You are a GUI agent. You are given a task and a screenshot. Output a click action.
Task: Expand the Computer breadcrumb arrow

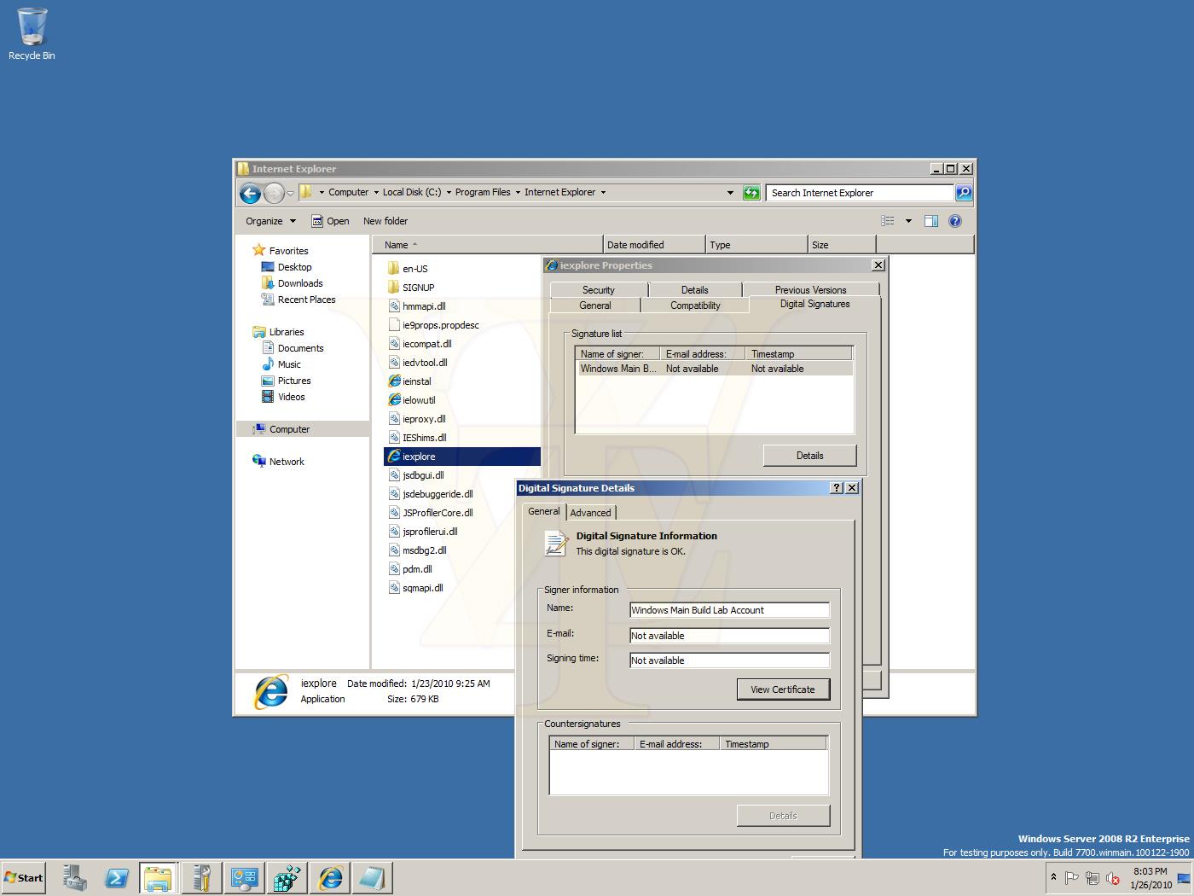pyautogui.click(x=376, y=193)
